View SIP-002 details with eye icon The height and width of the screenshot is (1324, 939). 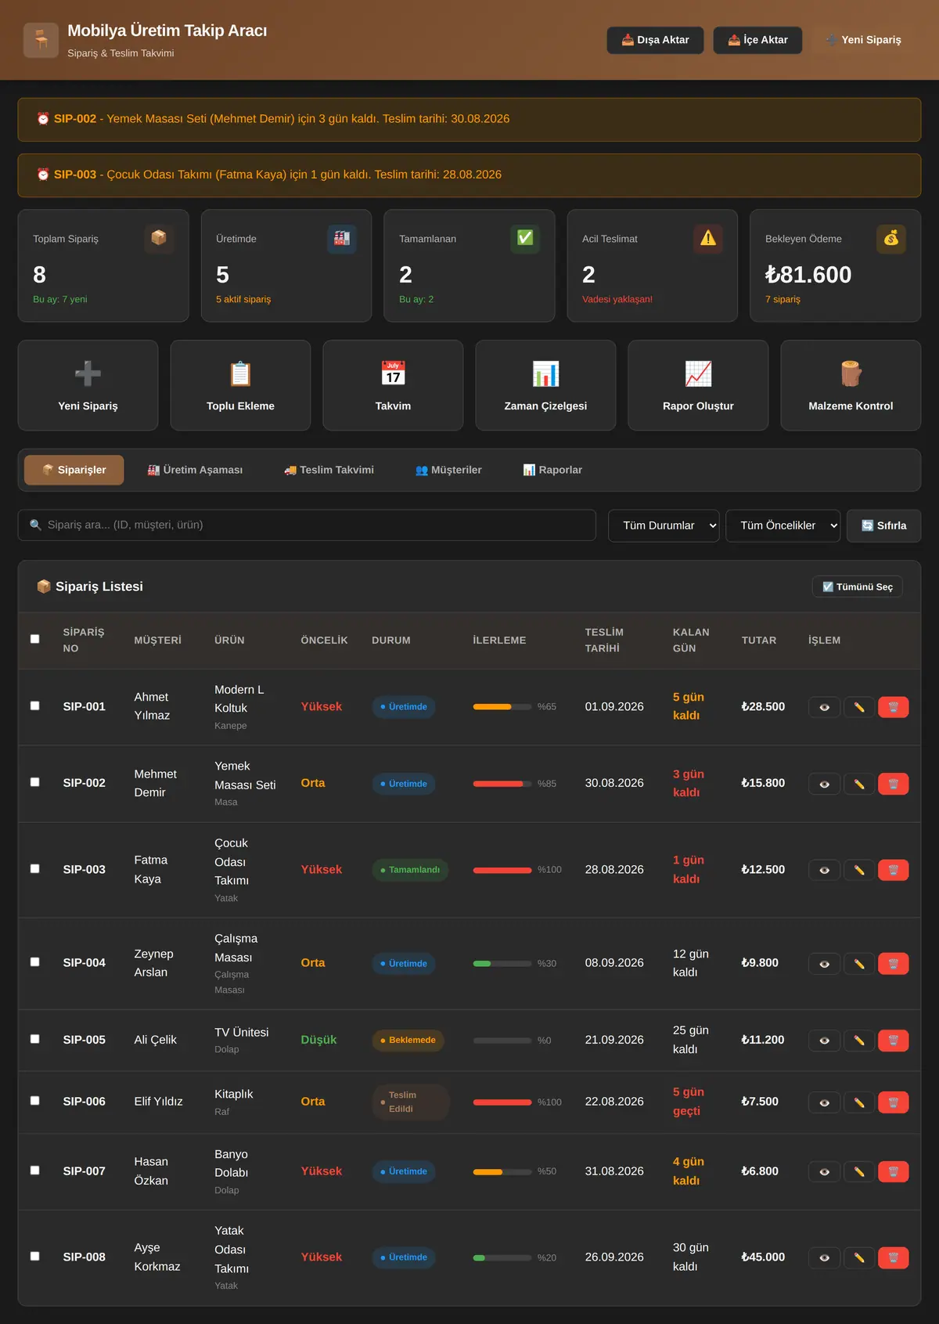coord(825,784)
